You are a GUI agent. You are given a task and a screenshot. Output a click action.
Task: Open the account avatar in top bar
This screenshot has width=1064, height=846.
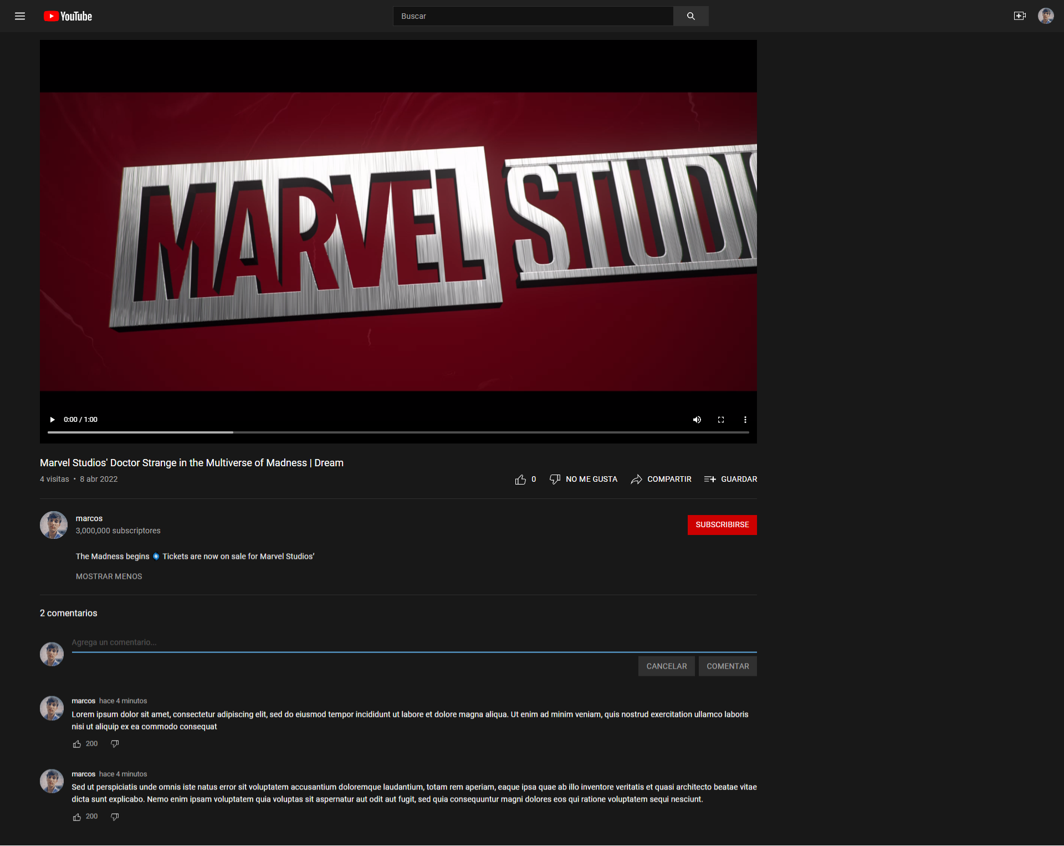point(1046,16)
